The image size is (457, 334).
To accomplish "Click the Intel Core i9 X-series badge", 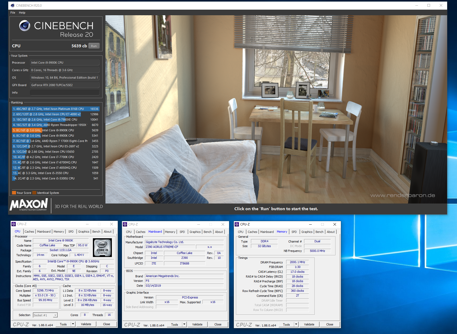I will (x=102, y=248).
